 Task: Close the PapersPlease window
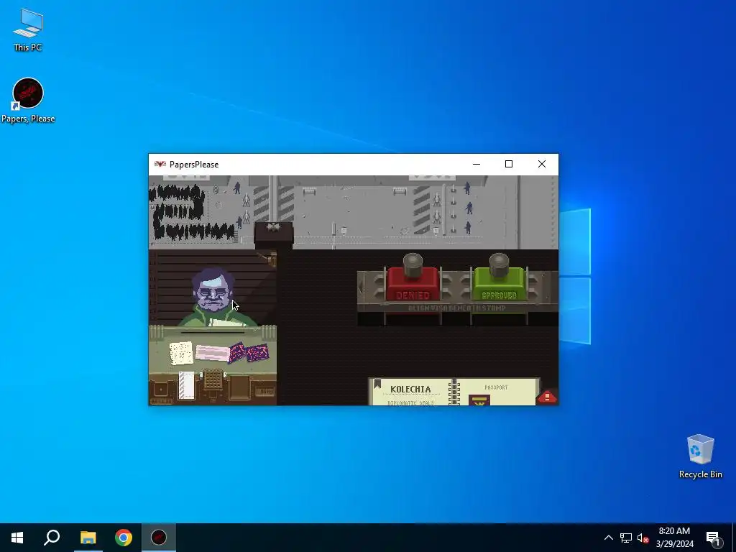pos(542,164)
